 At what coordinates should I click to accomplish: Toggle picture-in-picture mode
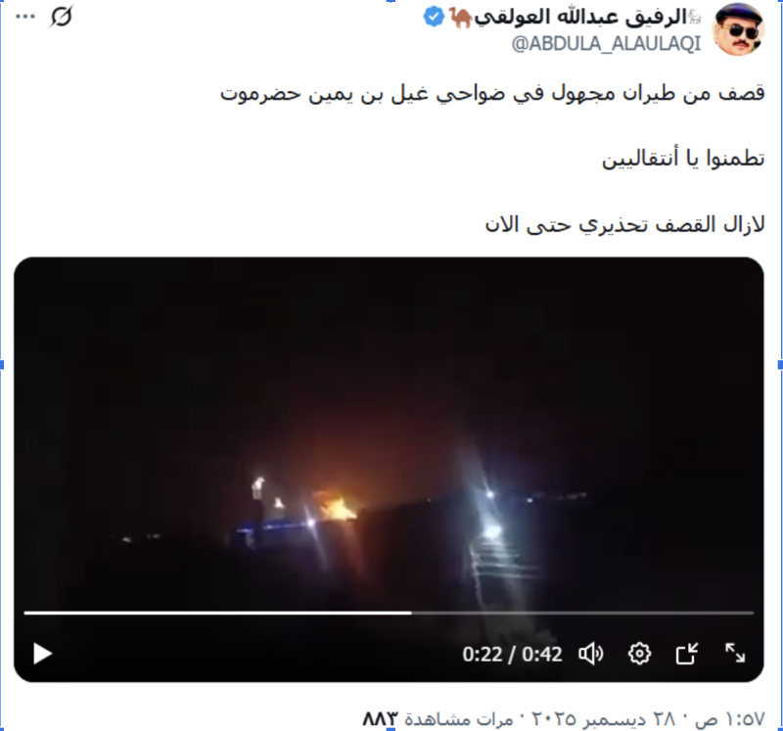click(x=687, y=654)
